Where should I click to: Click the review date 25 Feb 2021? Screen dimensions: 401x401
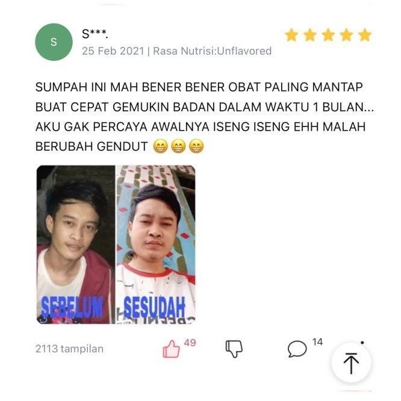(113, 51)
